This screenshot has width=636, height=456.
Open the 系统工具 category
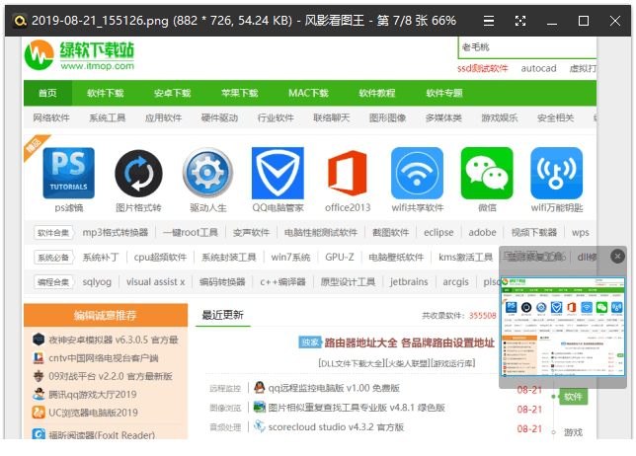tap(107, 118)
